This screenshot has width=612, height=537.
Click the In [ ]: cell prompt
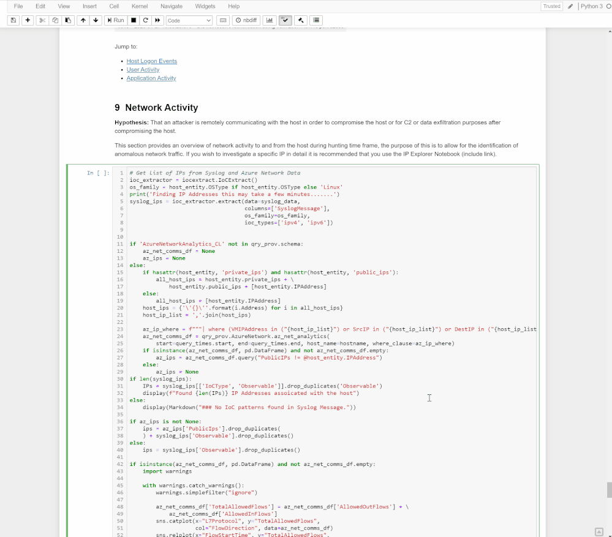98,173
